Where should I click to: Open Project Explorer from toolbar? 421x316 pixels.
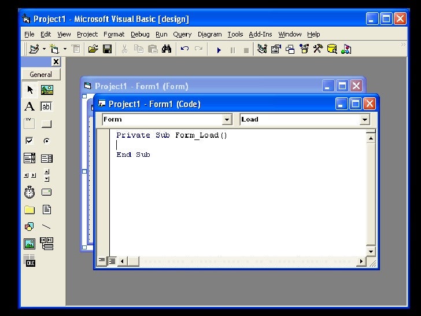point(262,49)
